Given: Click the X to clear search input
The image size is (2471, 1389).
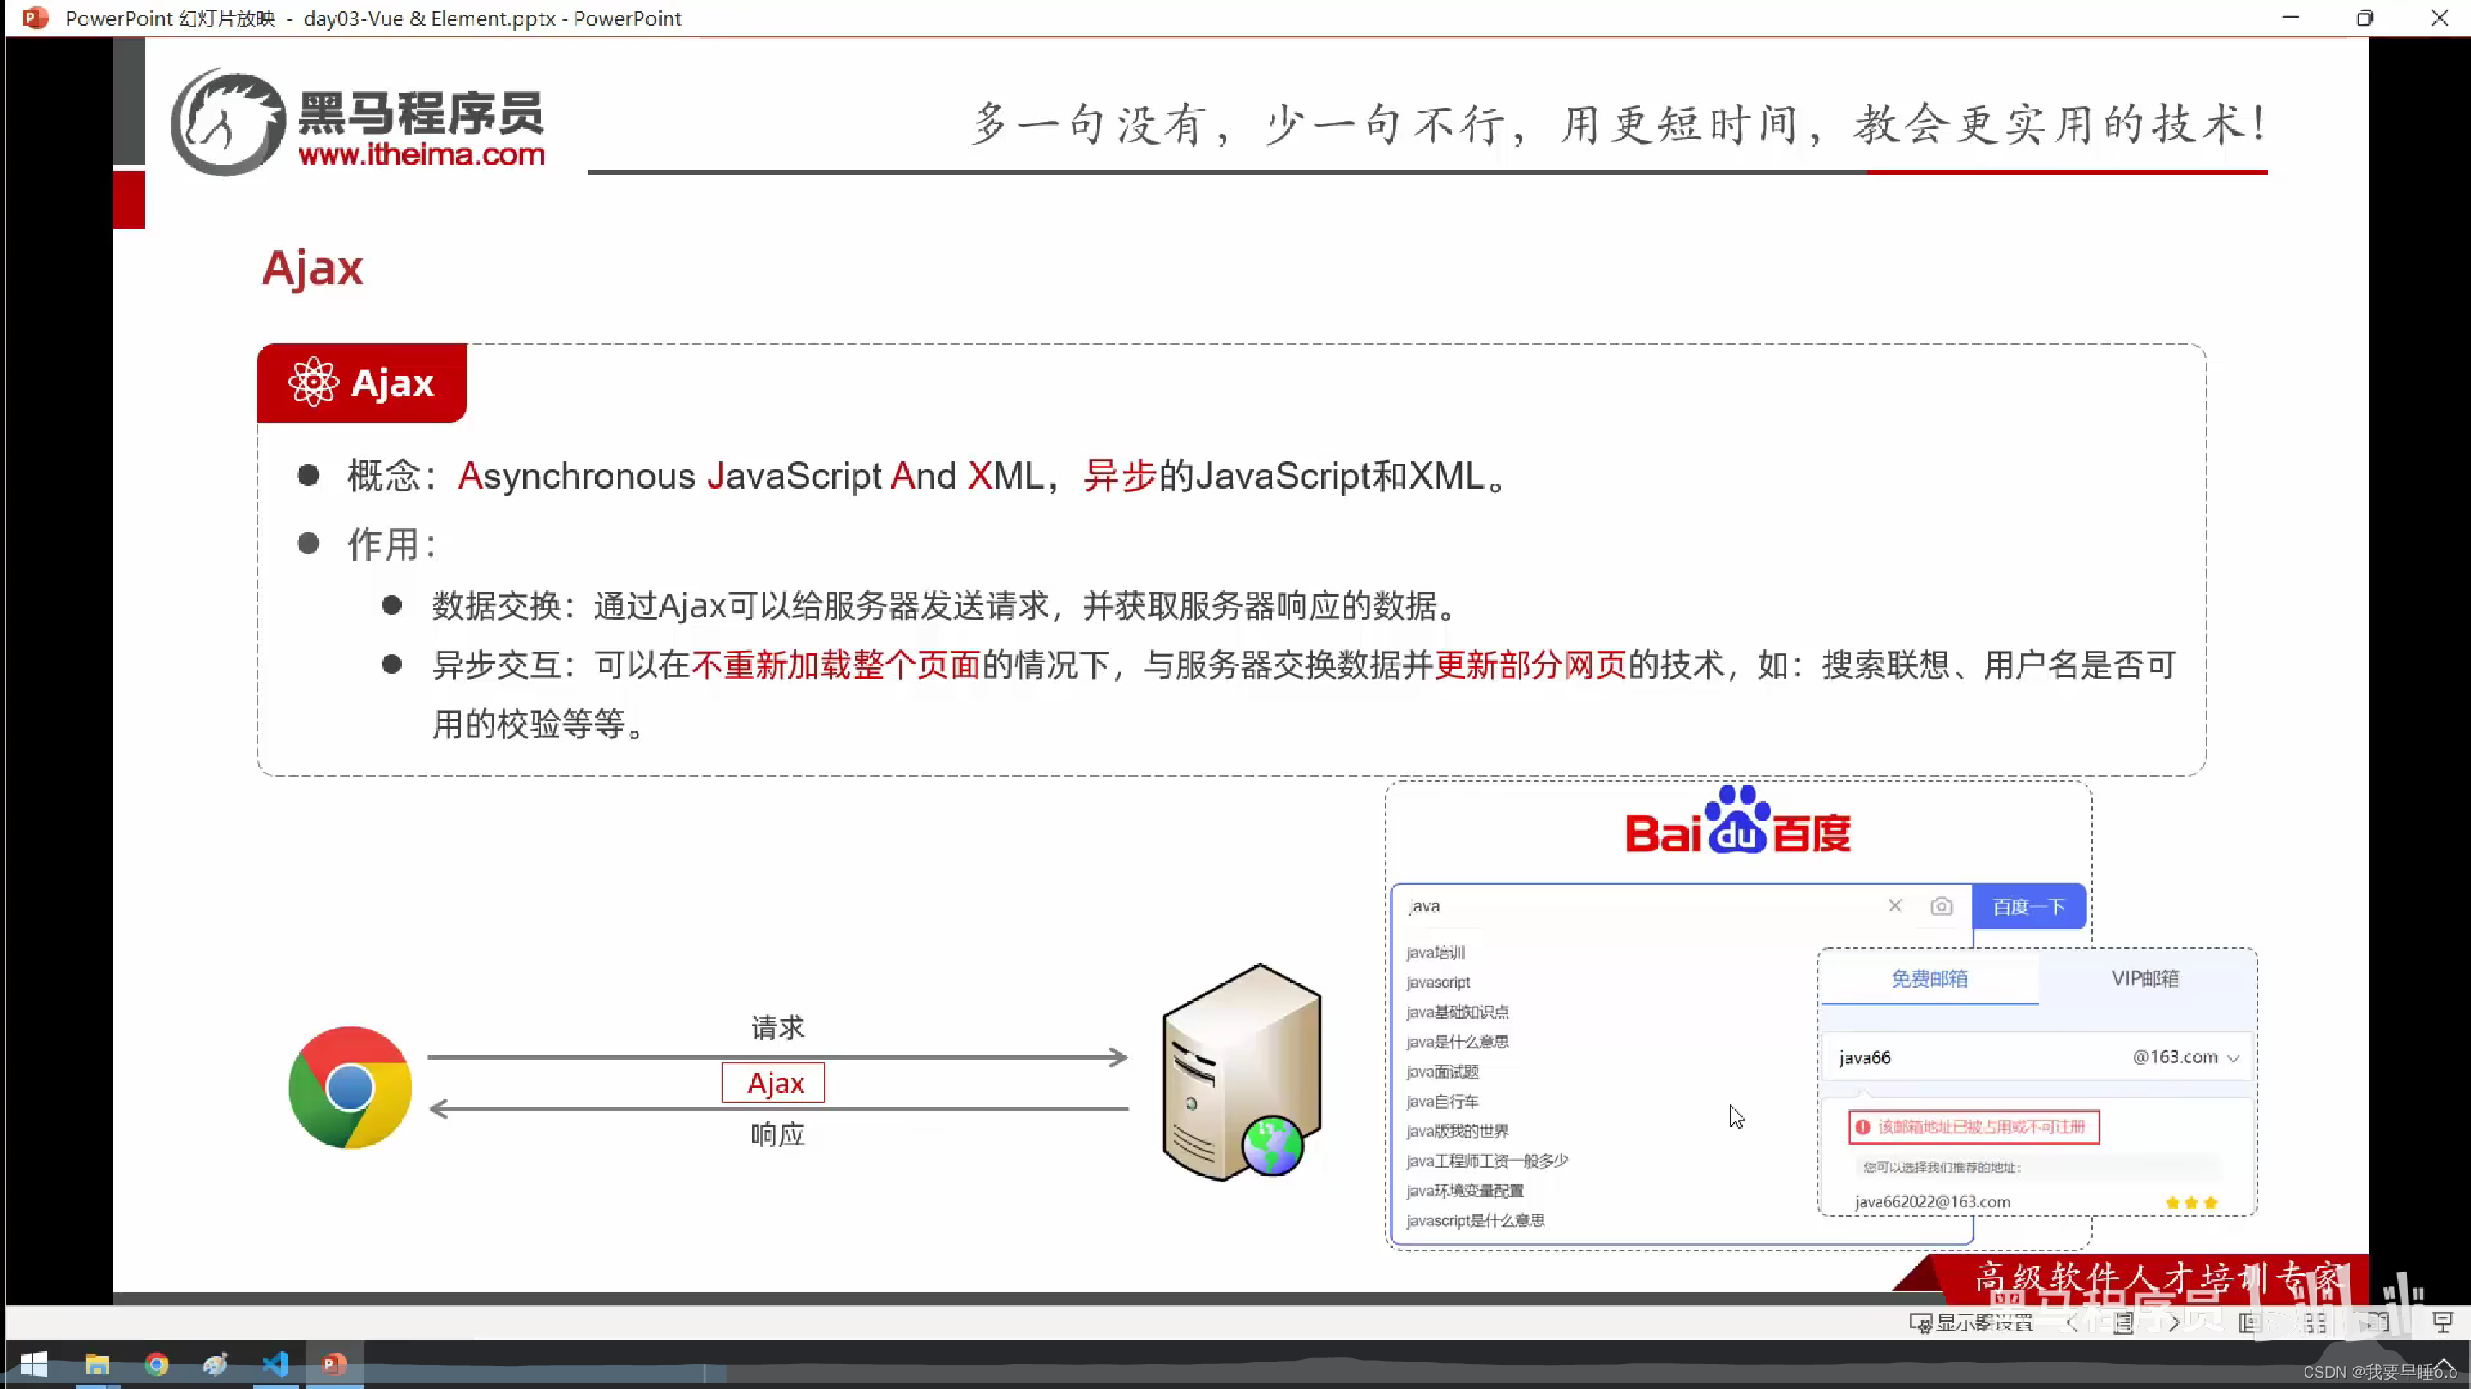Looking at the screenshot, I should click(x=1894, y=905).
